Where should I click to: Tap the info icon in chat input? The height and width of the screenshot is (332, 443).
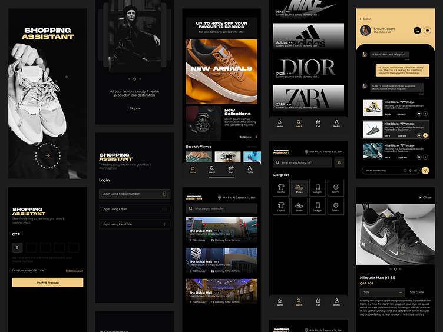coord(405,171)
